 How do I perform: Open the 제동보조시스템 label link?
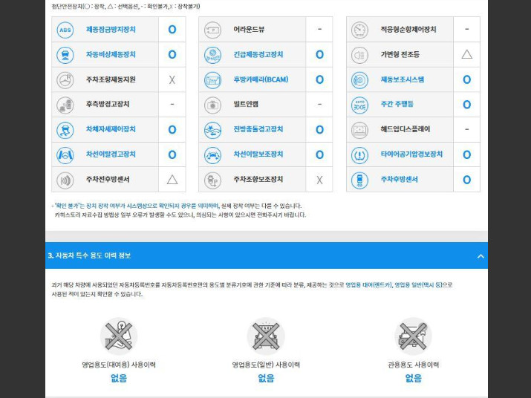click(x=403, y=79)
